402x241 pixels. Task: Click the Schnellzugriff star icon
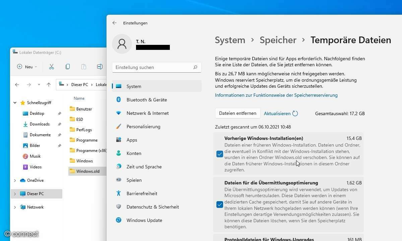click(23, 103)
